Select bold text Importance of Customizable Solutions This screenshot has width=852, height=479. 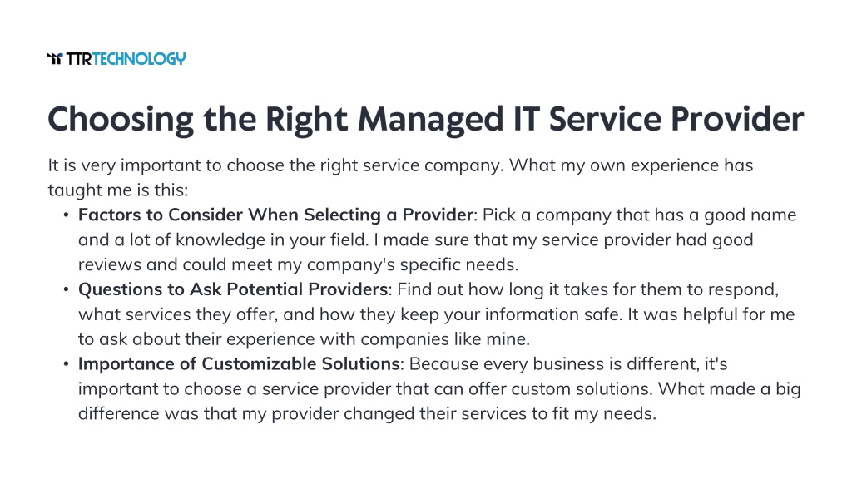[239, 364]
